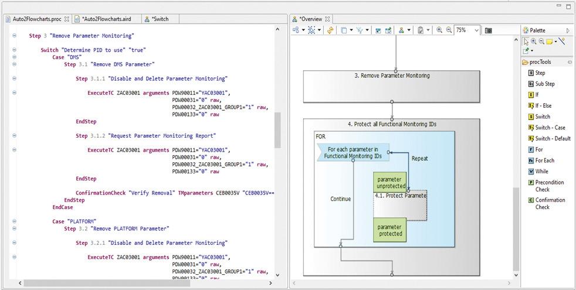Open the 75% zoom level dropdown
Viewport: 576px width, 290px height.
pos(476,30)
